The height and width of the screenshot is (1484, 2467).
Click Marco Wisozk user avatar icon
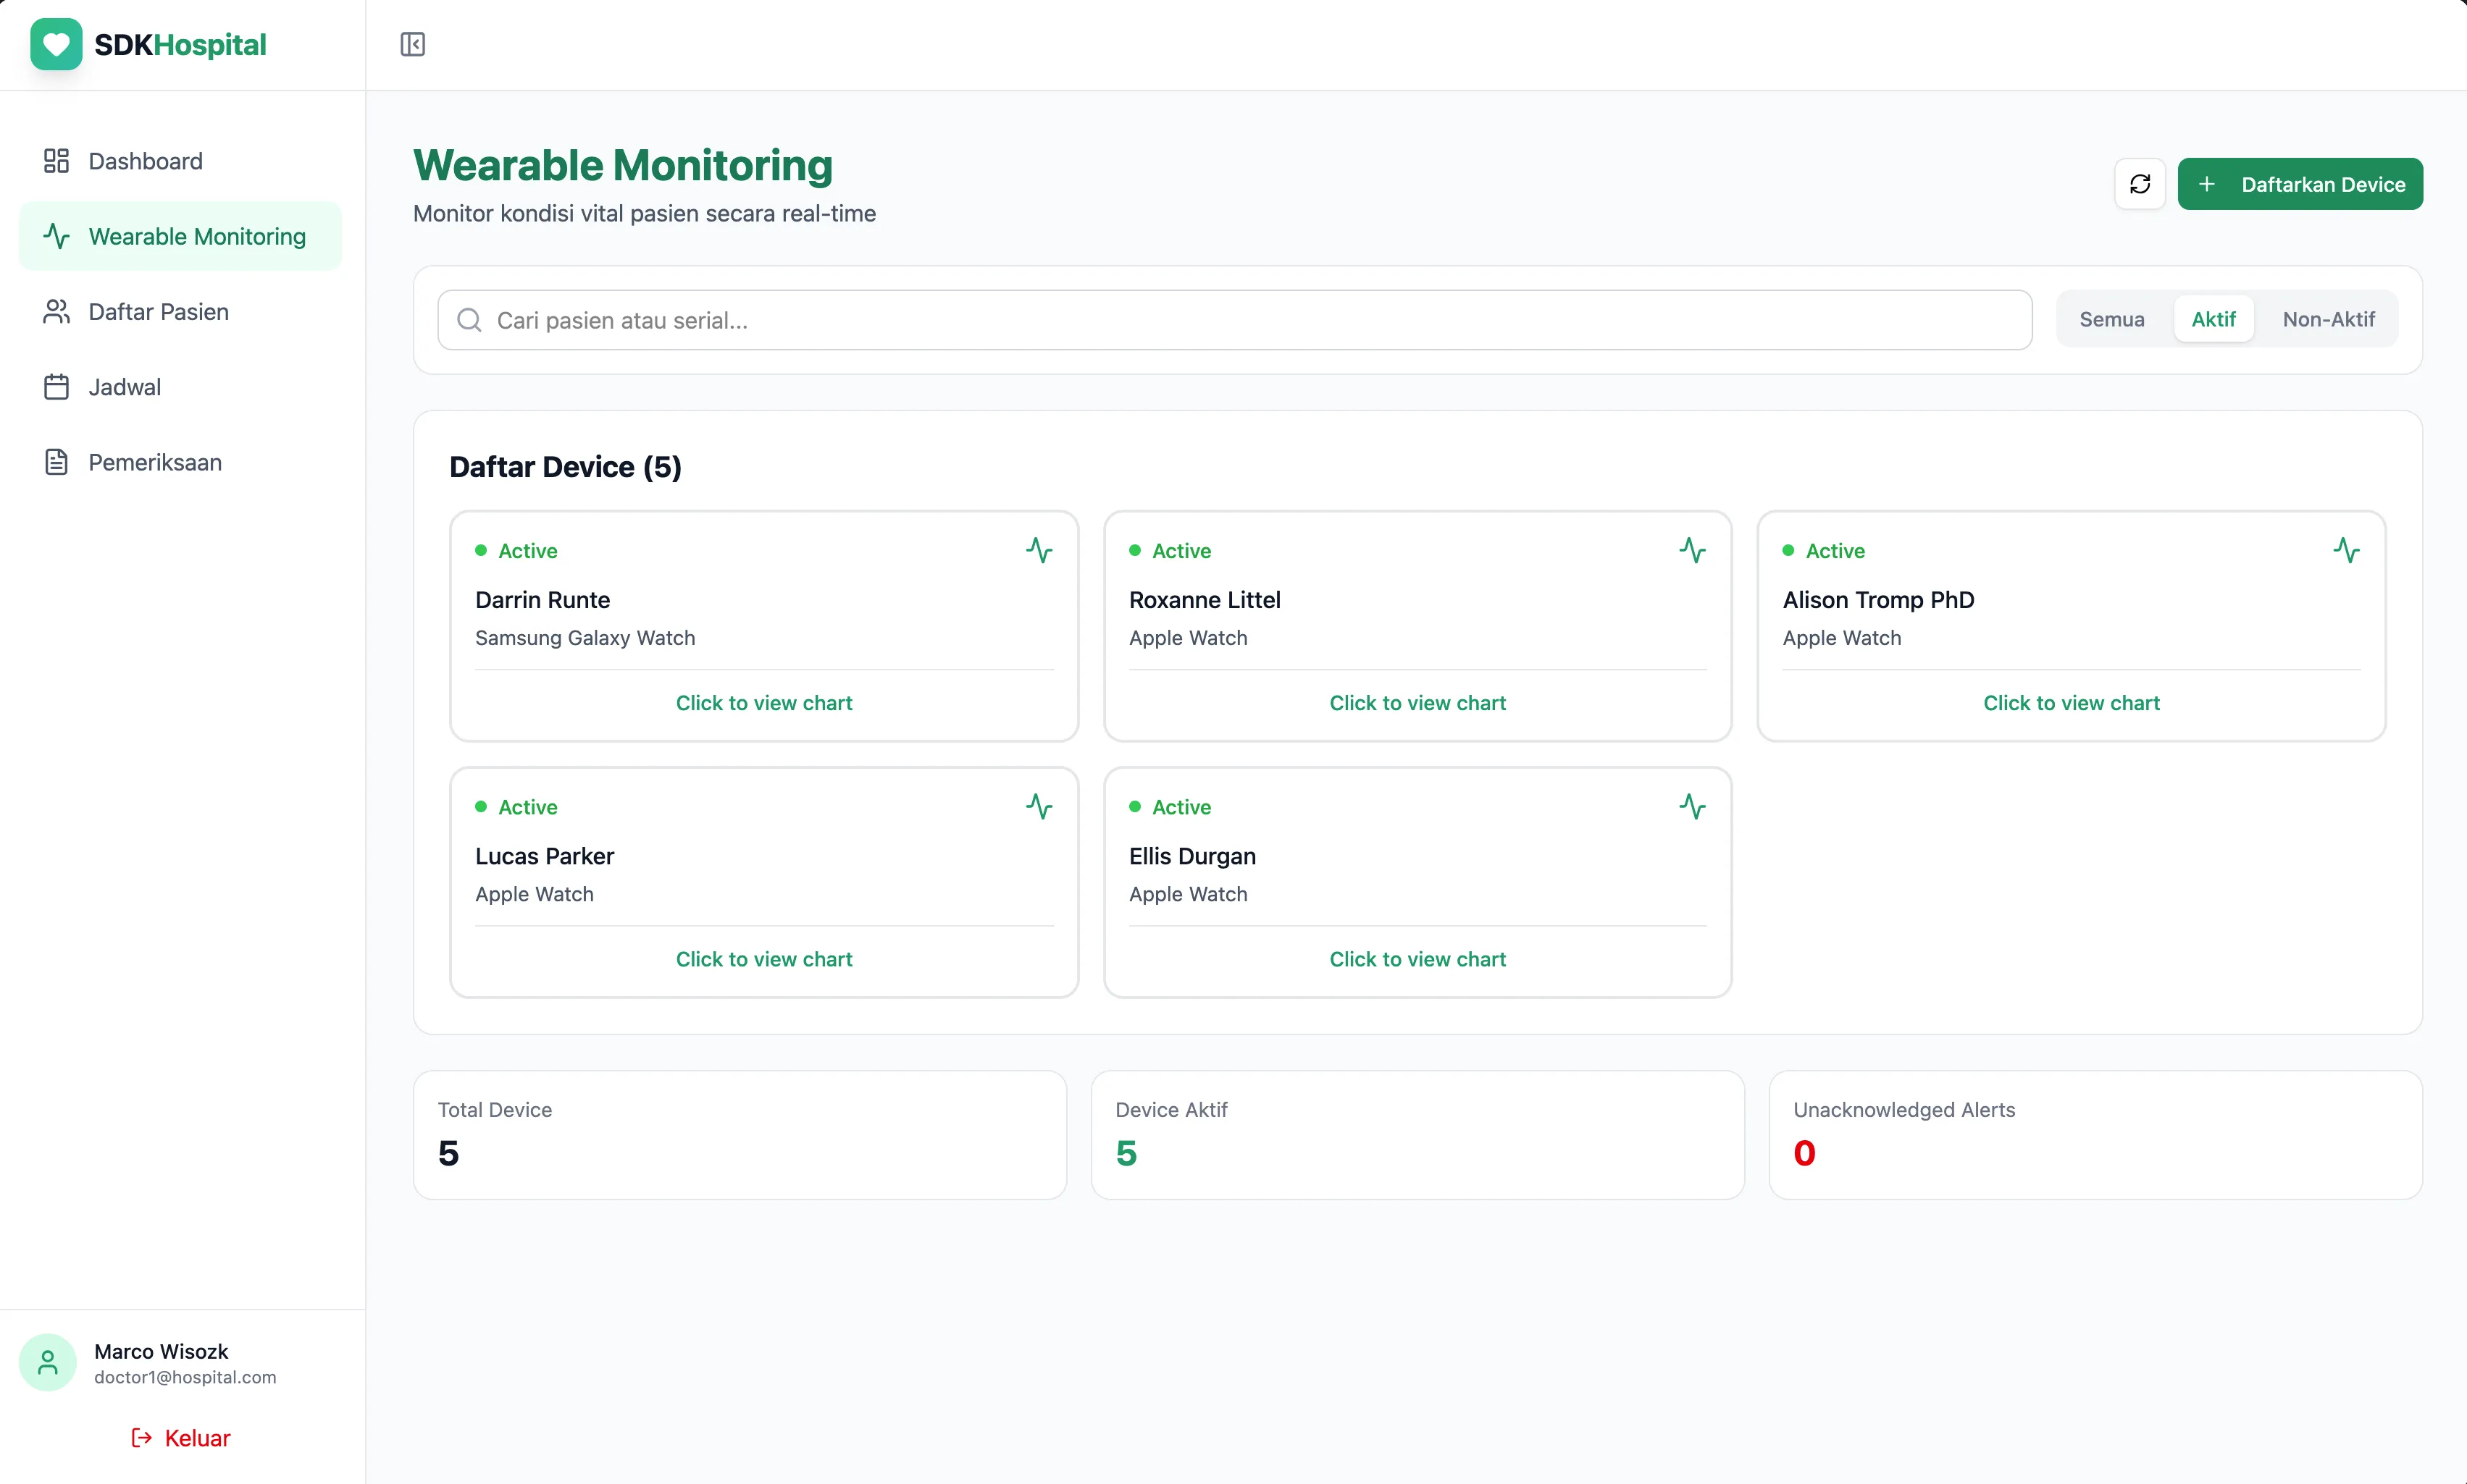tap(47, 1362)
